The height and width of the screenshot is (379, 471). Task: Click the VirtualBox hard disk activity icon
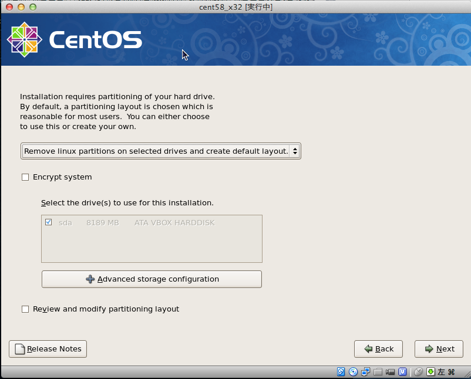(341, 372)
